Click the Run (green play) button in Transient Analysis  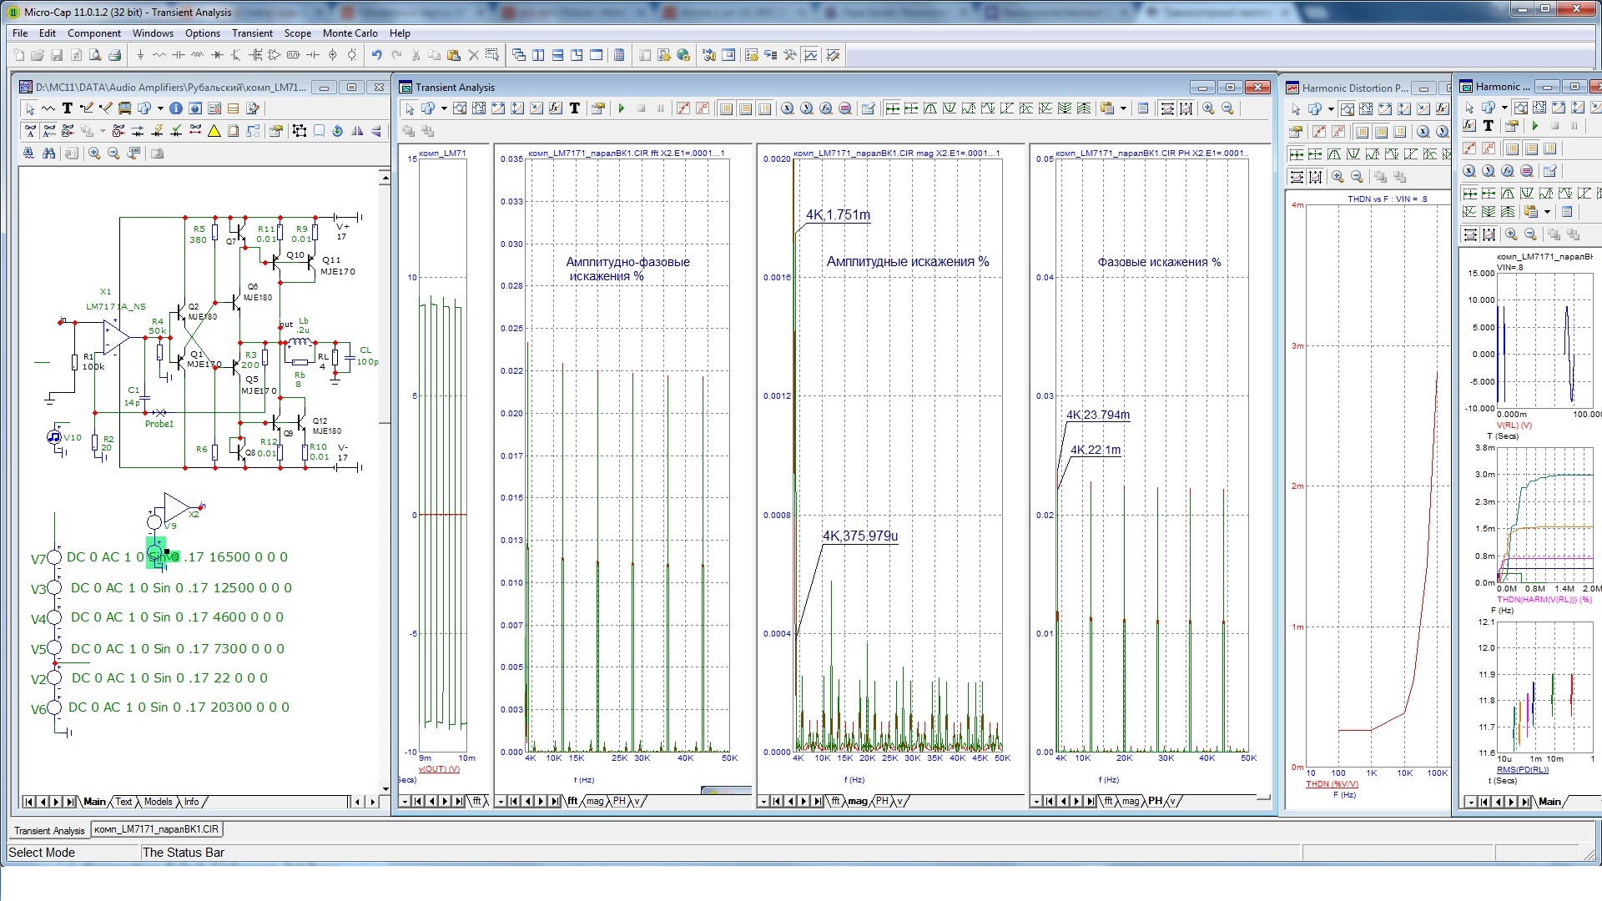point(621,108)
